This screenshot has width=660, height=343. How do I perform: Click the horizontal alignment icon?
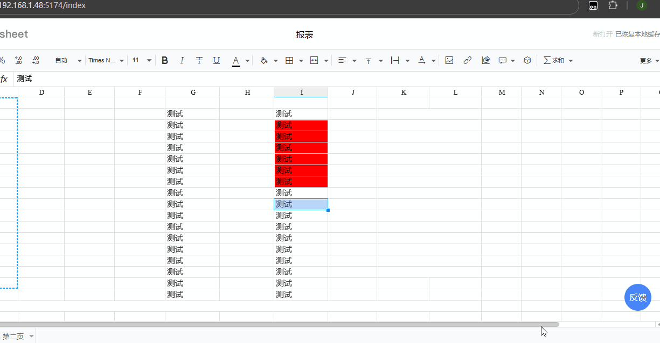342,61
